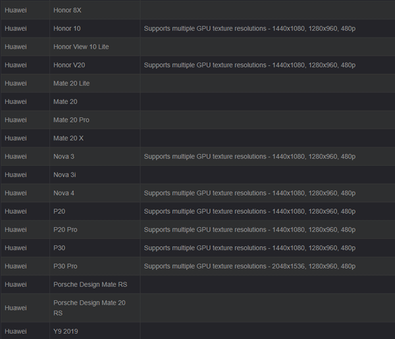Select the Mate 20 Pro model

click(x=71, y=120)
